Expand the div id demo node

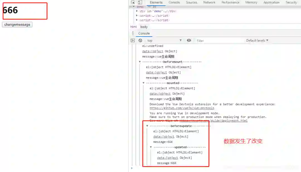137,11
